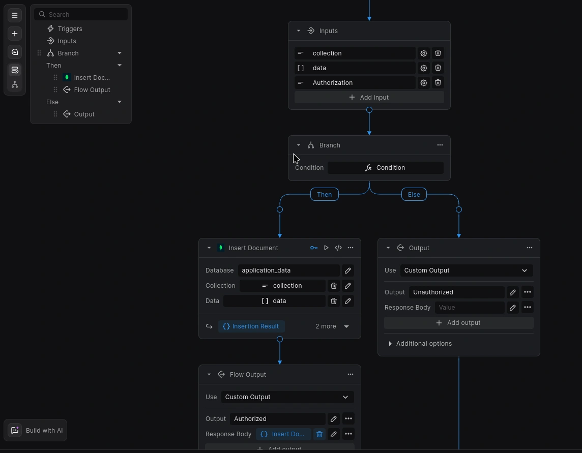Open options for Output Response Body
This screenshot has height=453, width=582.
528,308
